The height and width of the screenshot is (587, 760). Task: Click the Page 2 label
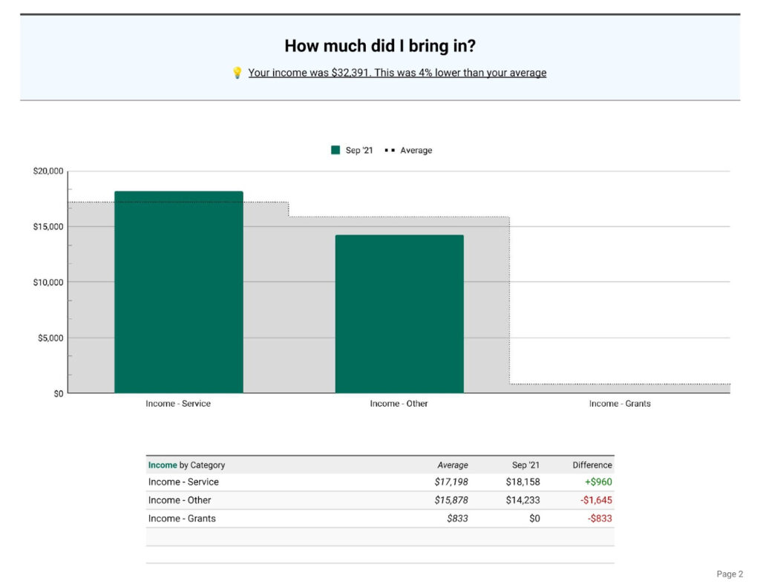[x=730, y=574]
